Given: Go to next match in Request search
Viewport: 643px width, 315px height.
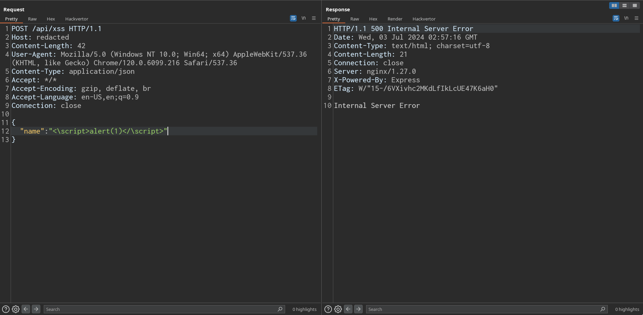Looking at the screenshot, I should pyautogui.click(x=36, y=309).
